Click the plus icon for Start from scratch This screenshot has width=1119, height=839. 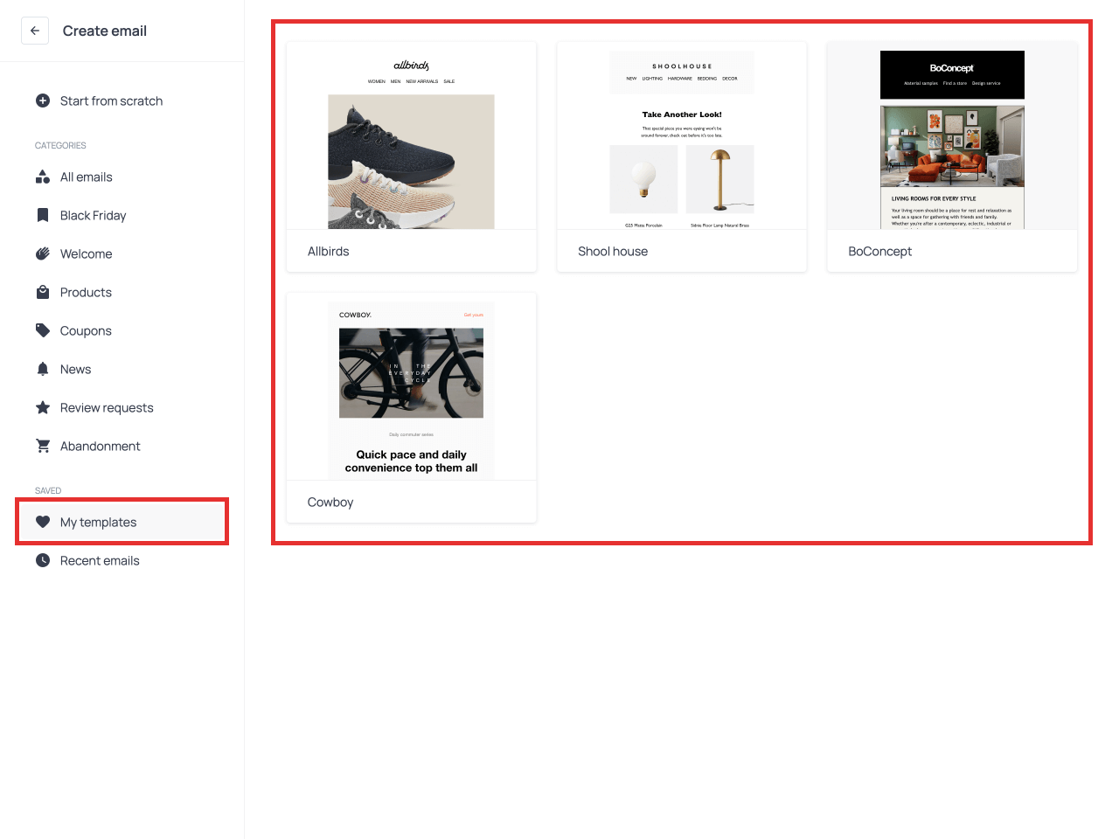coord(43,101)
